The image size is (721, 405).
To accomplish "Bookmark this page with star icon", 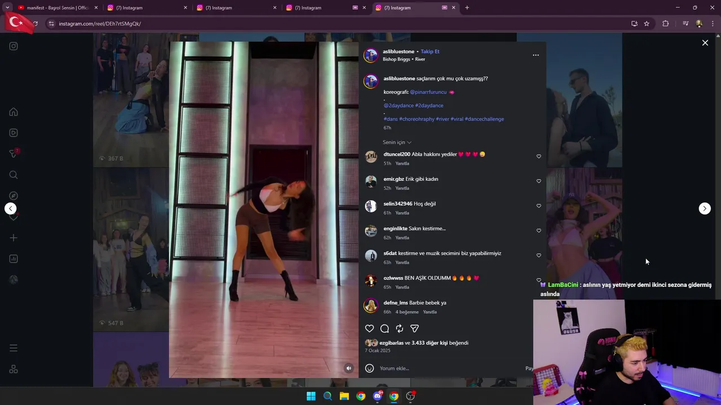I will [x=647, y=24].
